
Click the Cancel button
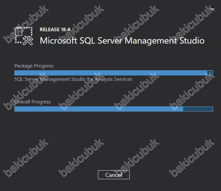pos(114,175)
